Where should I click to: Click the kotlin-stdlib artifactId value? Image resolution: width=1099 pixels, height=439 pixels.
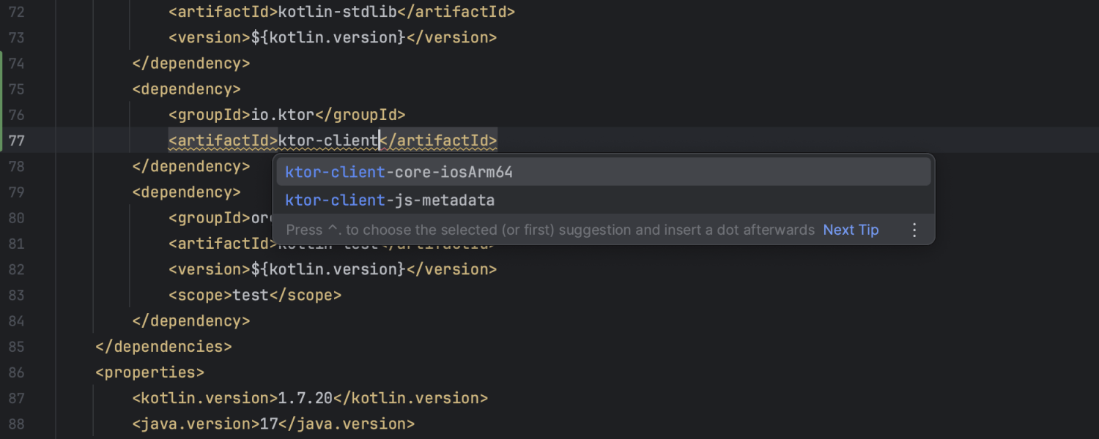337,12
